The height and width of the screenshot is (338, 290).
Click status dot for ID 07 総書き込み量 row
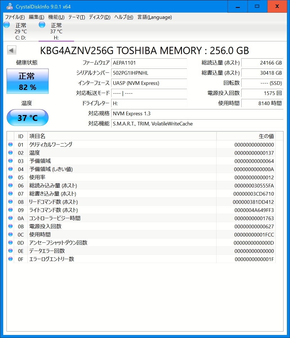[10, 194]
